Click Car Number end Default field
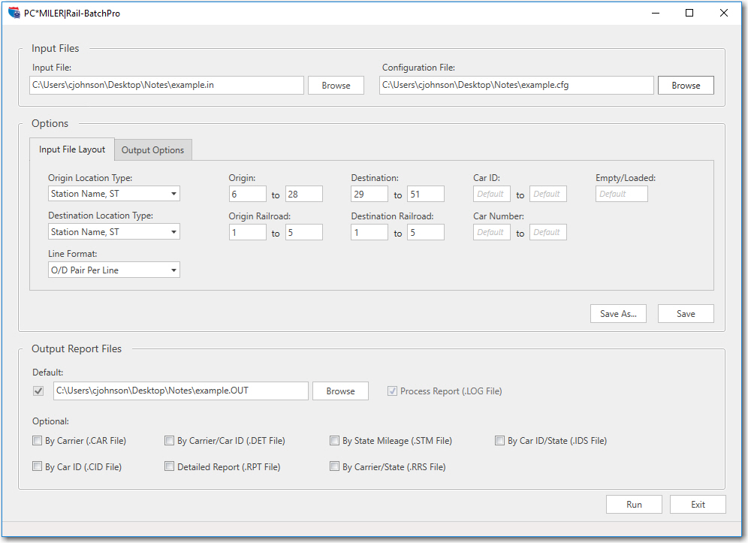The image size is (748, 543). point(548,232)
